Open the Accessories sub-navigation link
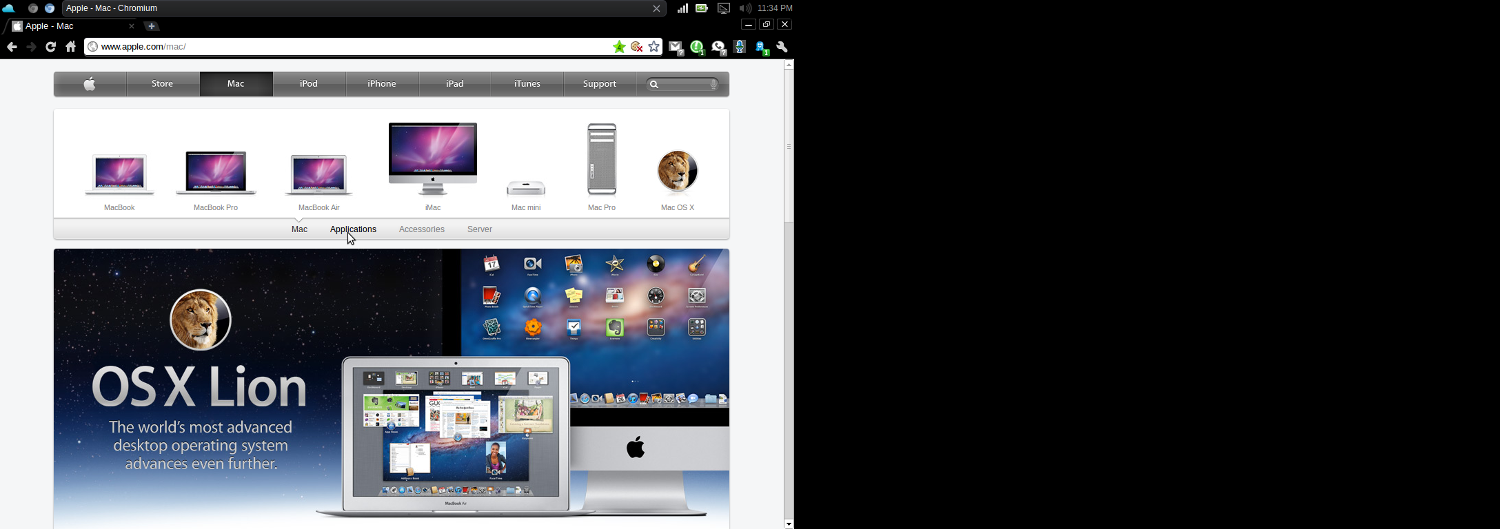This screenshot has width=1500, height=529. 422,229
